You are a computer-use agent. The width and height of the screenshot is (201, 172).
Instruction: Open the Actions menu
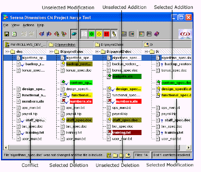[29, 25]
